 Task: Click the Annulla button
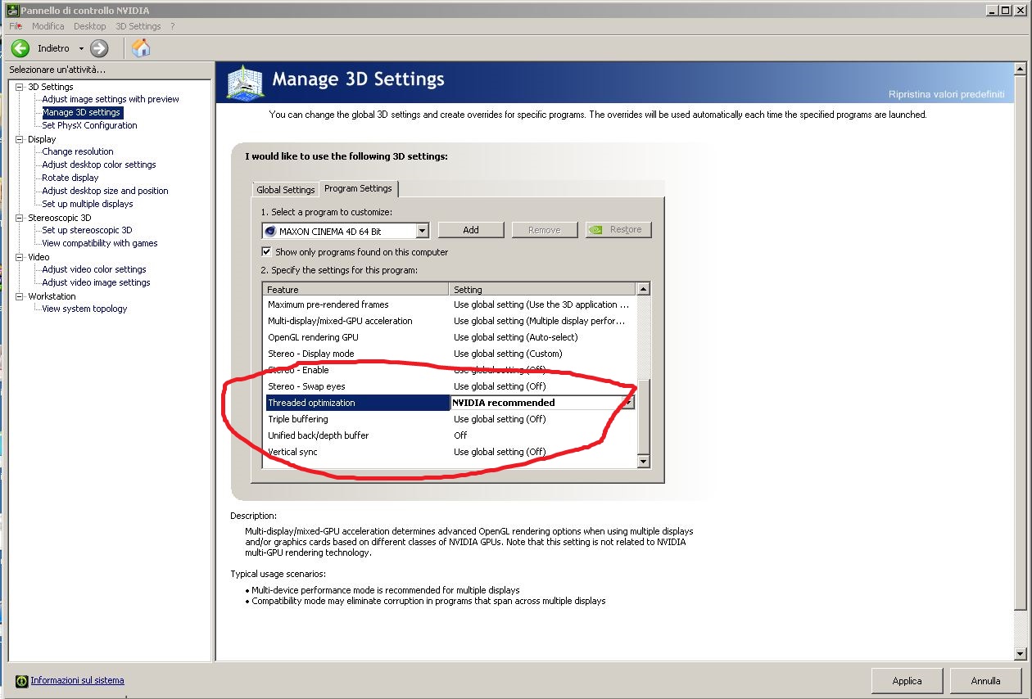click(x=985, y=680)
